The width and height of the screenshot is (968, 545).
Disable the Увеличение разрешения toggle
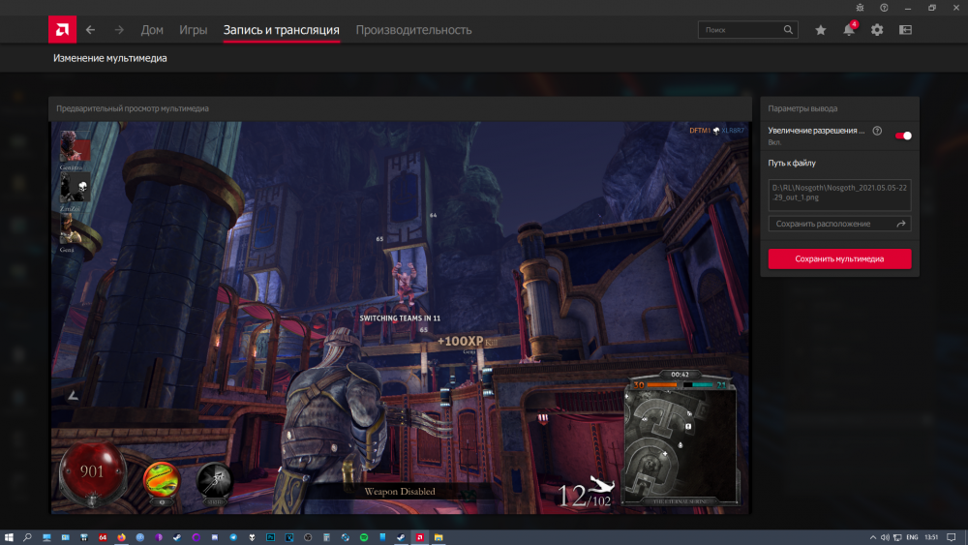pyautogui.click(x=903, y=136)
